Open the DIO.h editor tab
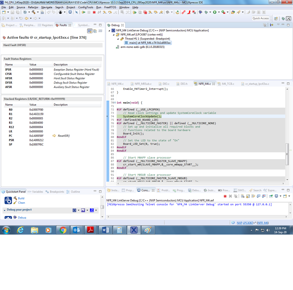Viewport: 293px width, 290px height. [x=182, y=84]
